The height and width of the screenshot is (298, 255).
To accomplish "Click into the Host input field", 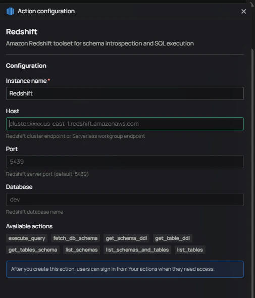I will coord(125,124).
